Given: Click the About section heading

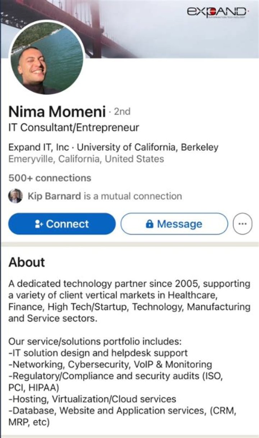Looking at the screenshot, I should pyautogui.click(x=27, y=262).
